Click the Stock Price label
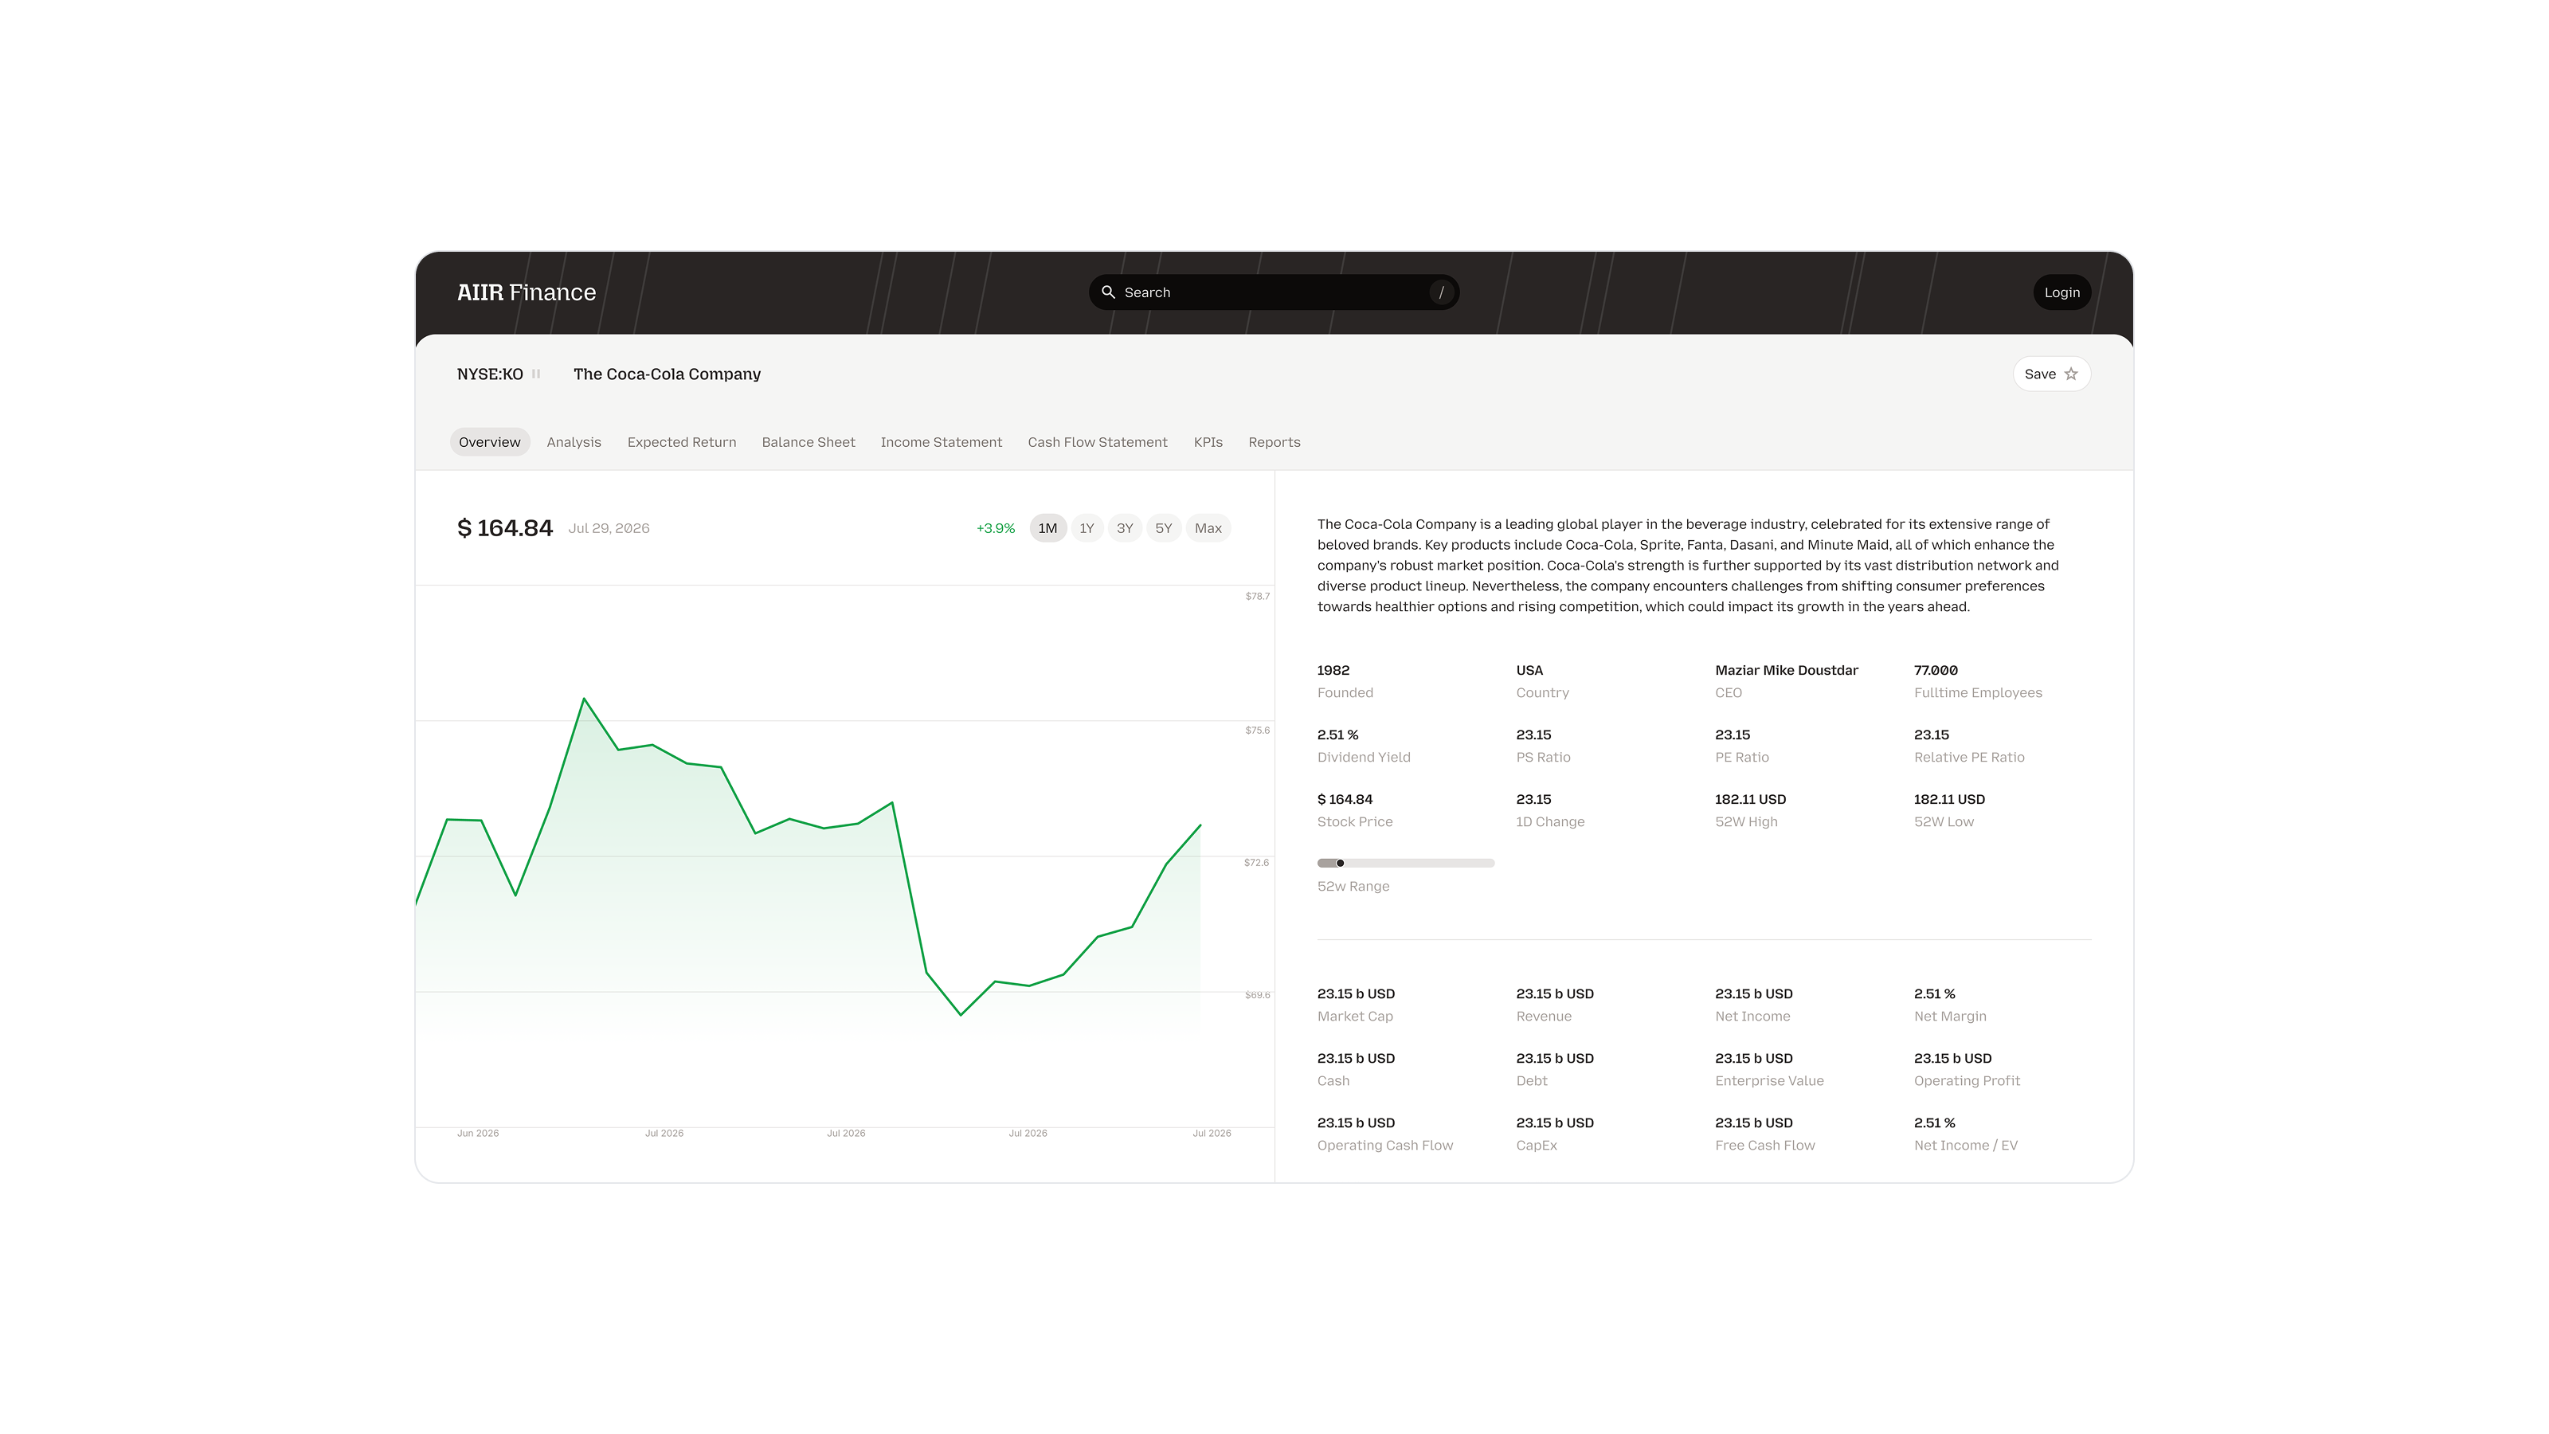The image size is (2549, 1434). [1355, 821]
